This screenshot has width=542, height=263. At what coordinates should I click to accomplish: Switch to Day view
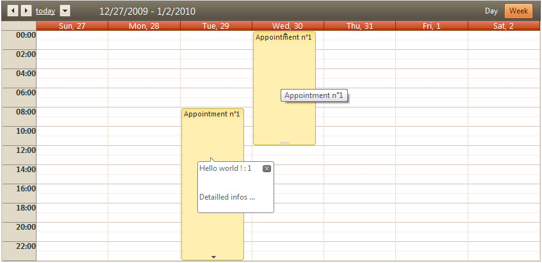491,11
